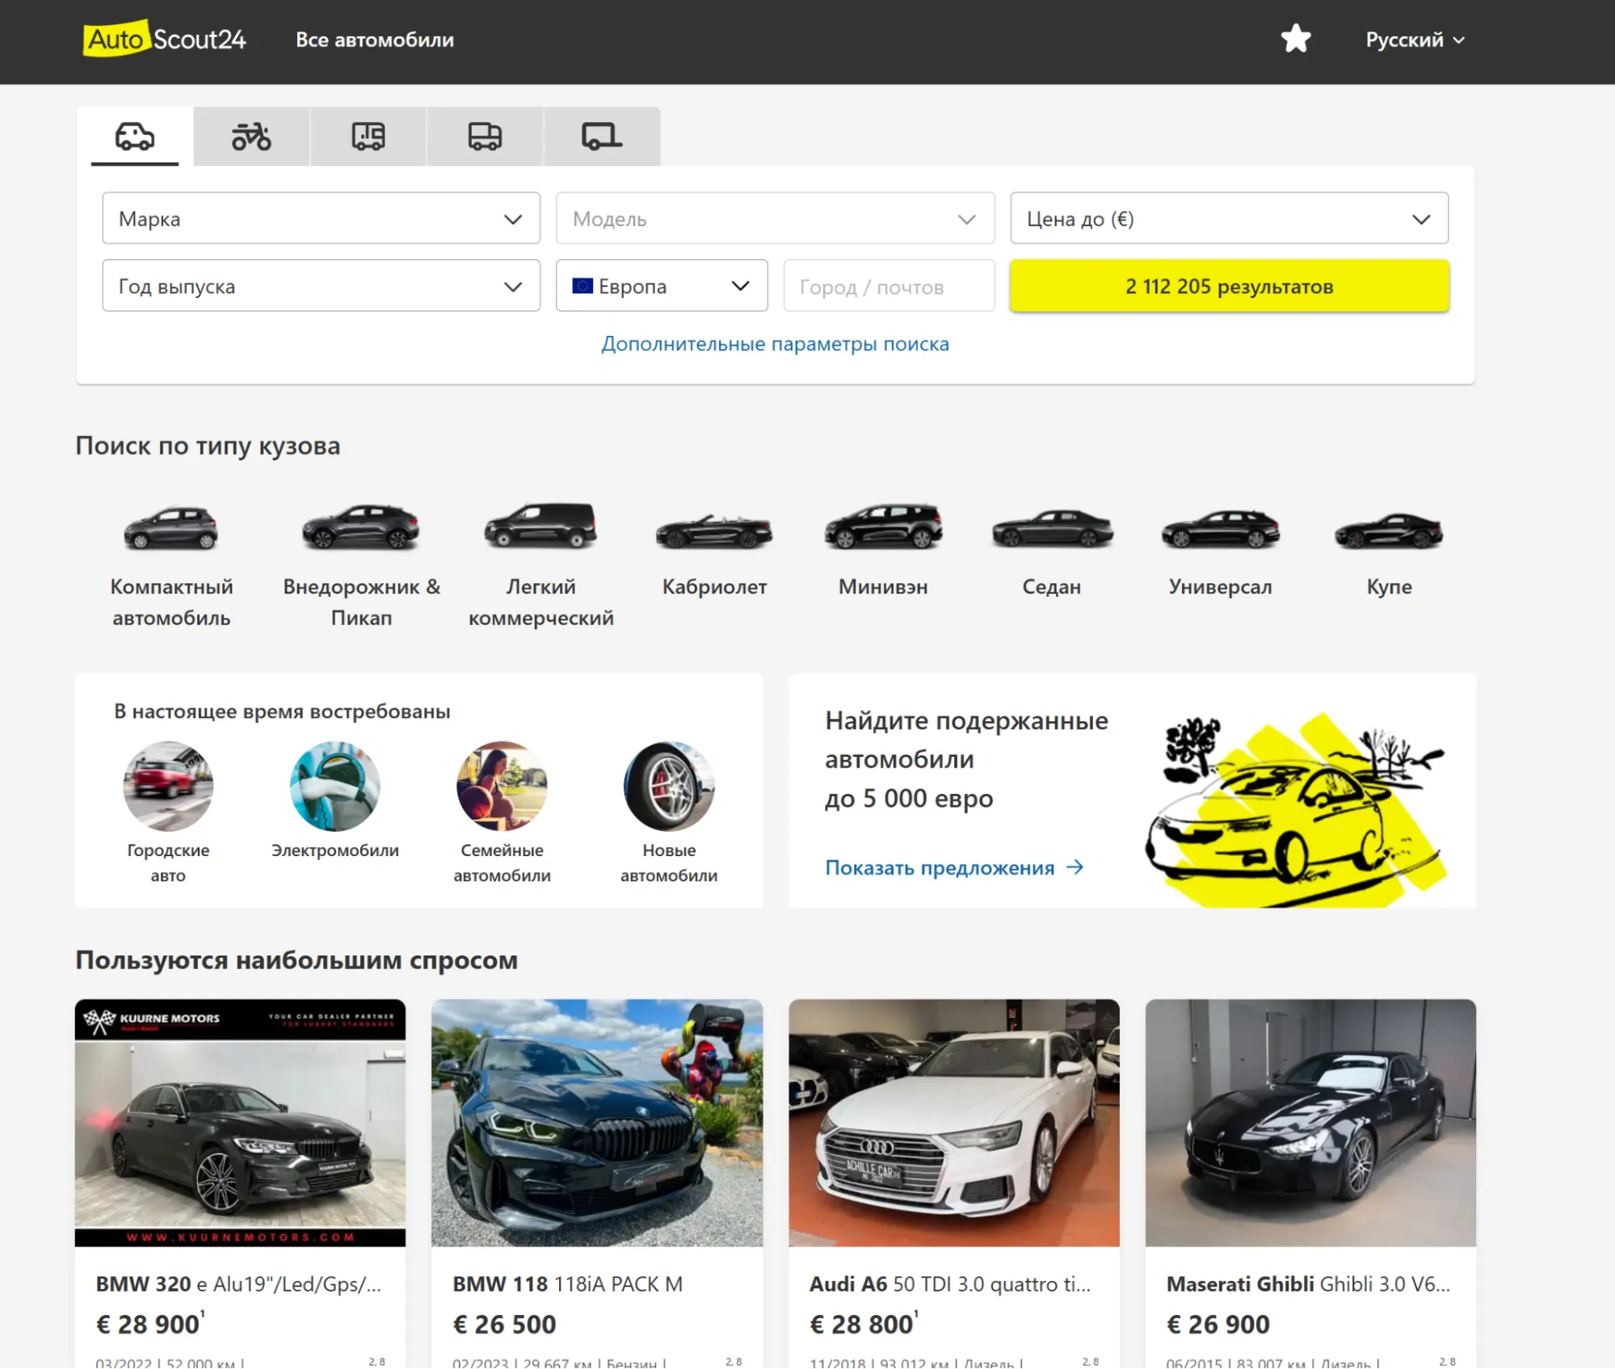Screen dimensions: 1615x1369
Task: Open the Марка brand dropdown
Action: pyautogui.click(x=321, y=218)
